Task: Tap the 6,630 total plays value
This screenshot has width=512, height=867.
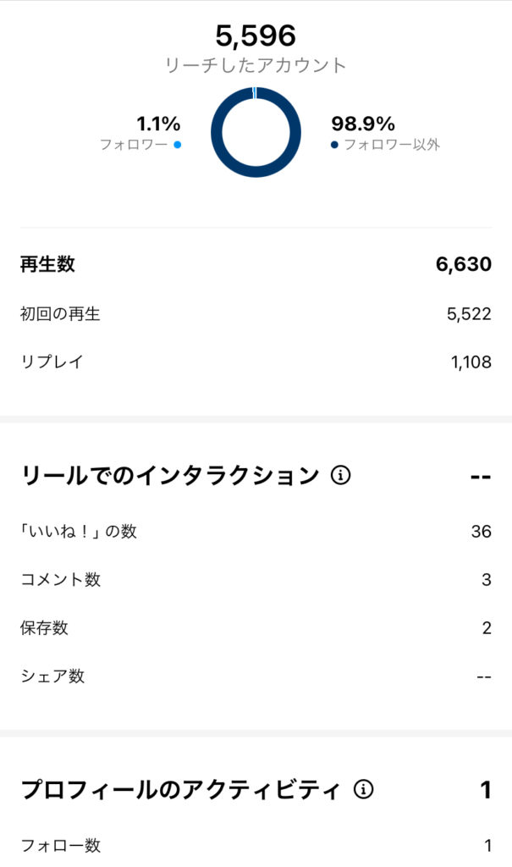Action: click(x=463, y=264)
